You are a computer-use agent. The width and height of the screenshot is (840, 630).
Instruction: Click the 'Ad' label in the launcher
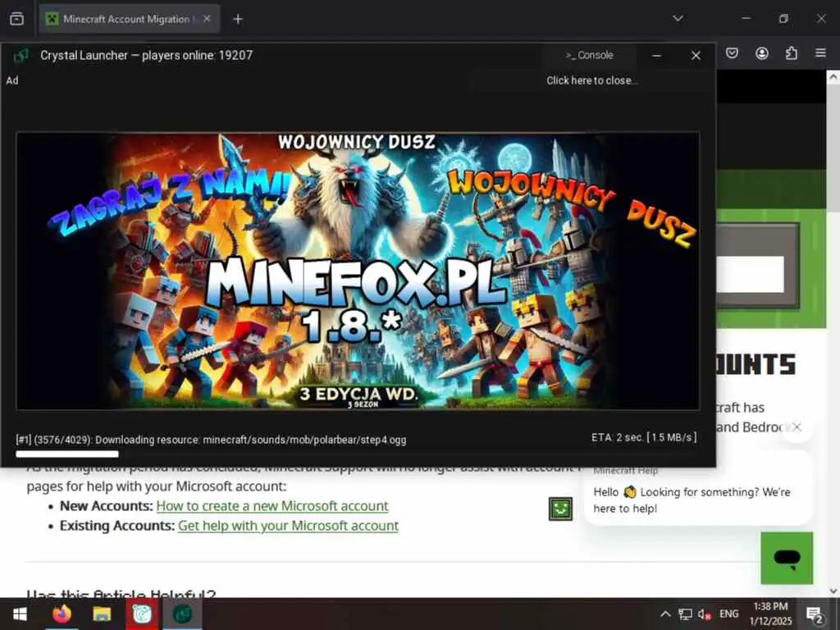point(12,80)
